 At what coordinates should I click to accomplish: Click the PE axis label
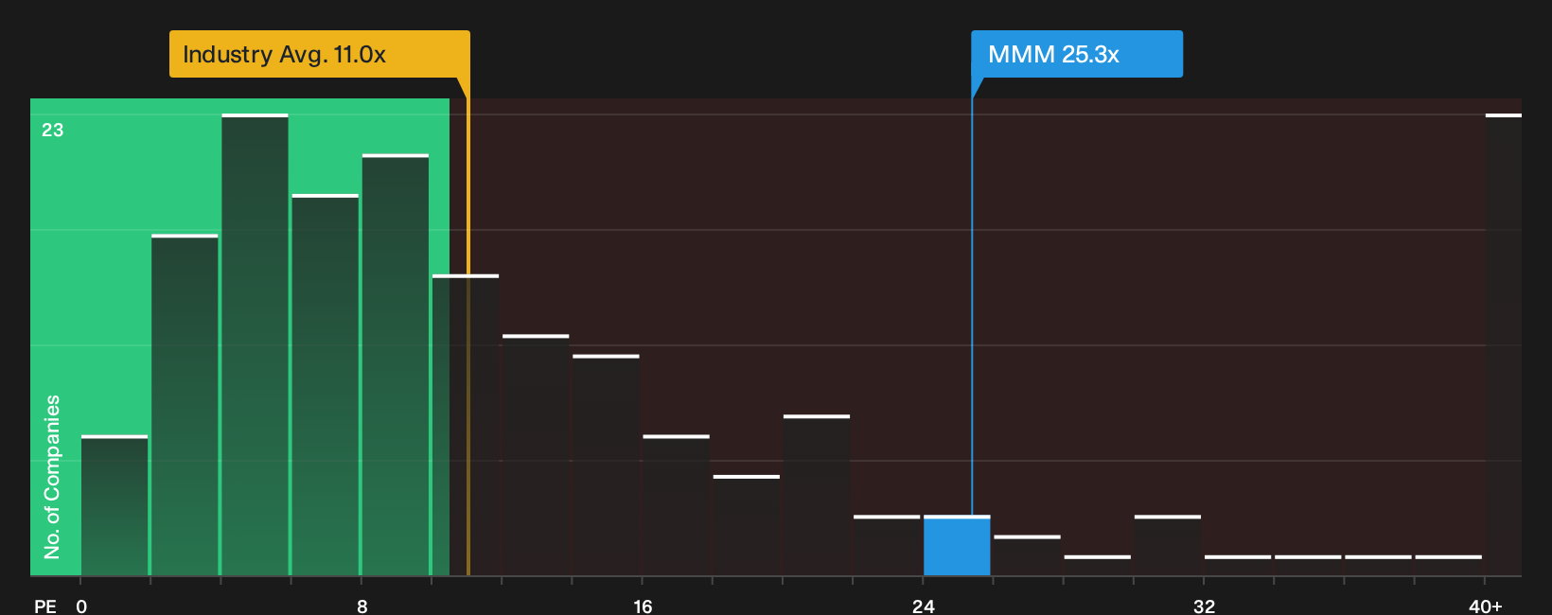click(44, 606)
